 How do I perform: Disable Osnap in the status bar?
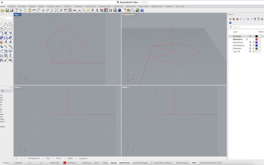click(113, 163)
